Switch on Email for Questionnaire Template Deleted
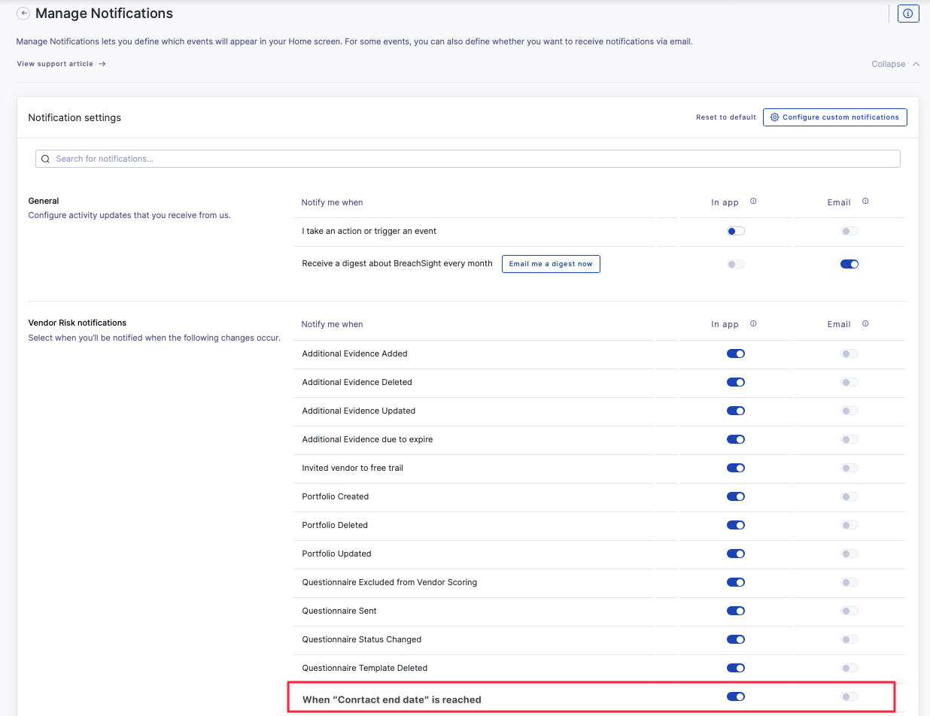 point(849,668)
